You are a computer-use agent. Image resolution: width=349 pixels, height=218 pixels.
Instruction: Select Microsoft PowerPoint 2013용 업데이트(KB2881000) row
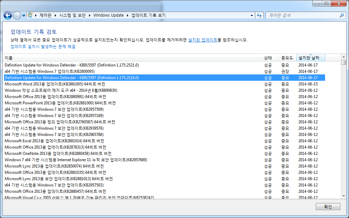coord(165,103)
